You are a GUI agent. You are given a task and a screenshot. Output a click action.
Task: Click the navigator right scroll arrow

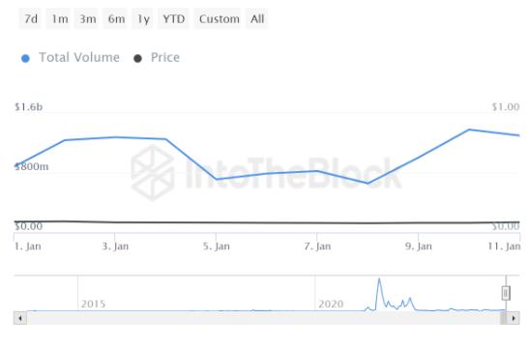(514, 318)
